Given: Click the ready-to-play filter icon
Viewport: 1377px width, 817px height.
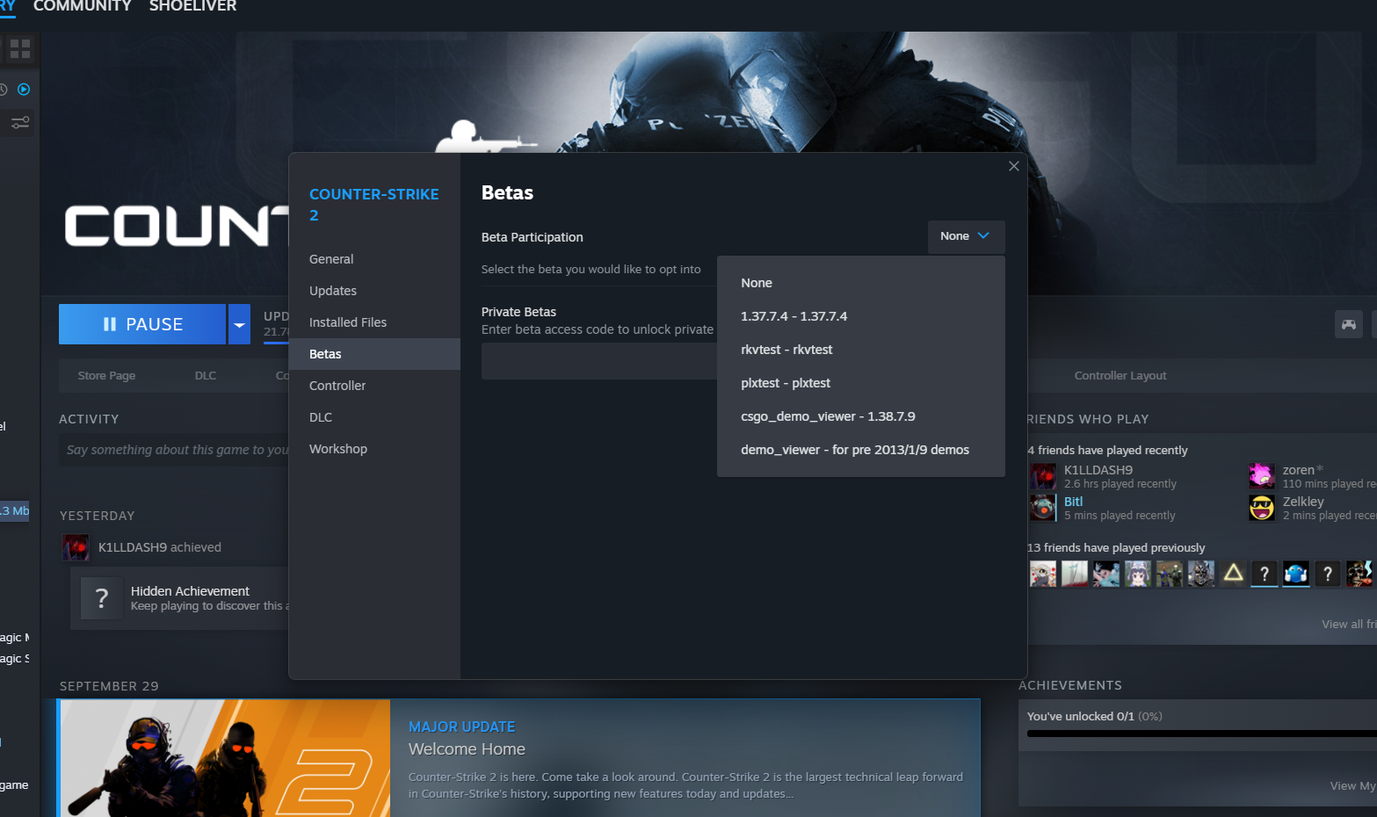Looking at the screenshot, I should [24, 90].
